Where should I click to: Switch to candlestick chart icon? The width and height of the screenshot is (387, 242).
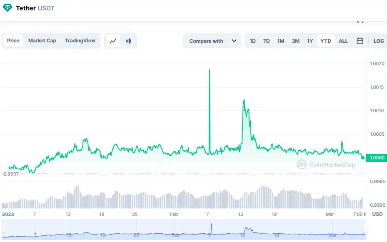click(128, 41)
